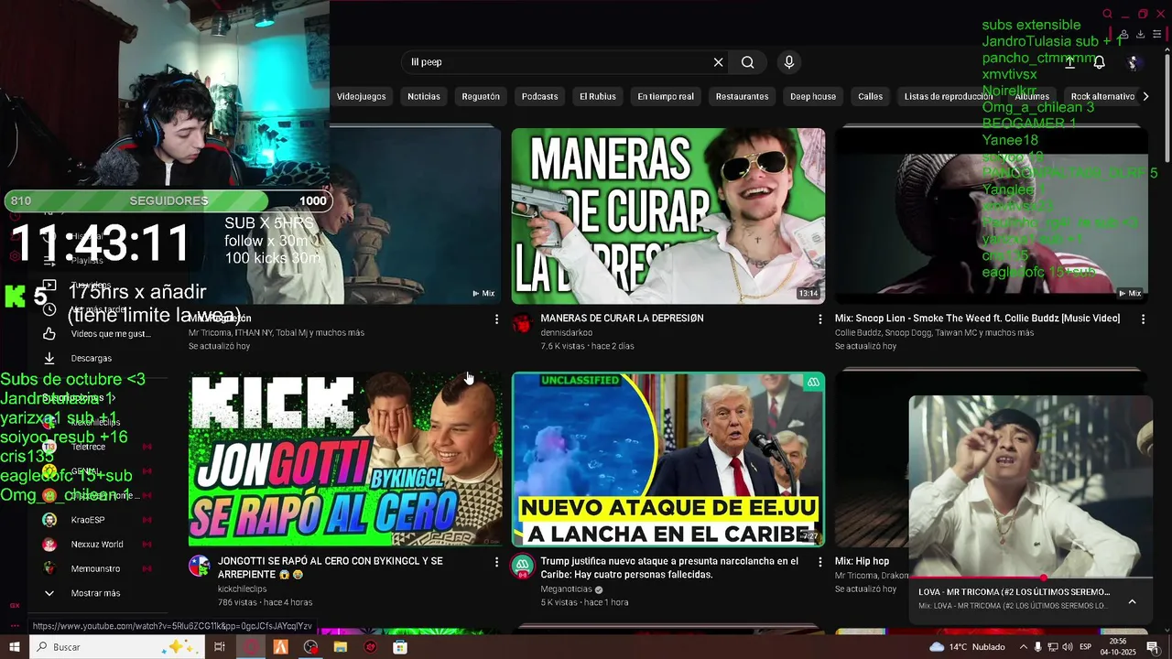Open KraoESP subscription channel
Screen dimensions: 1172x659
(88, 520)
